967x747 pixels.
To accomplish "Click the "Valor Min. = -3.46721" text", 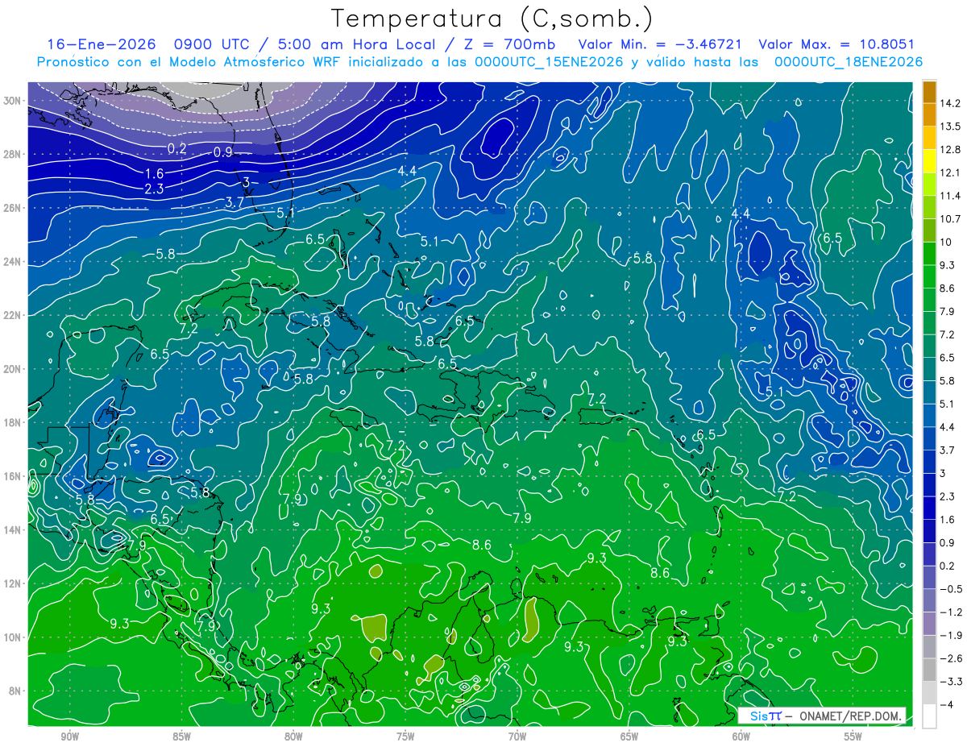I will (660, 44).
